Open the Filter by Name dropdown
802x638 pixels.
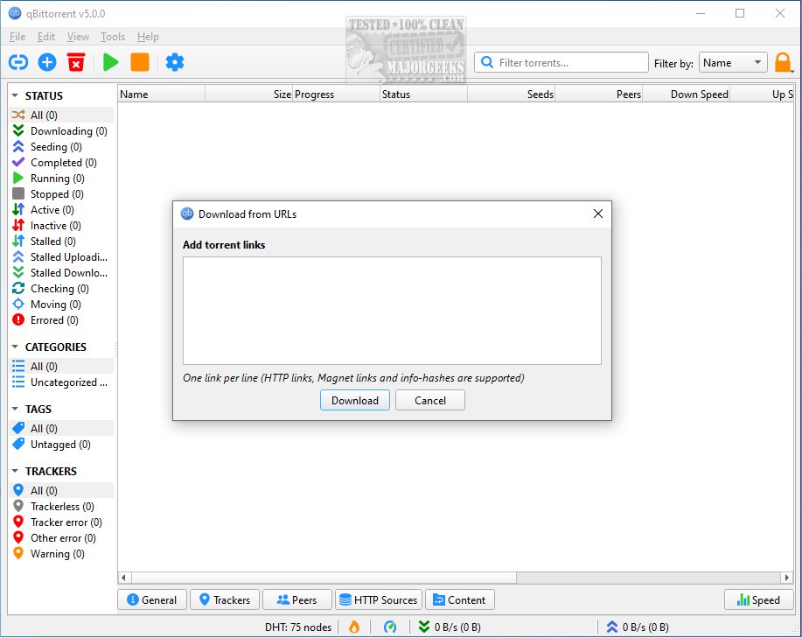733,63
